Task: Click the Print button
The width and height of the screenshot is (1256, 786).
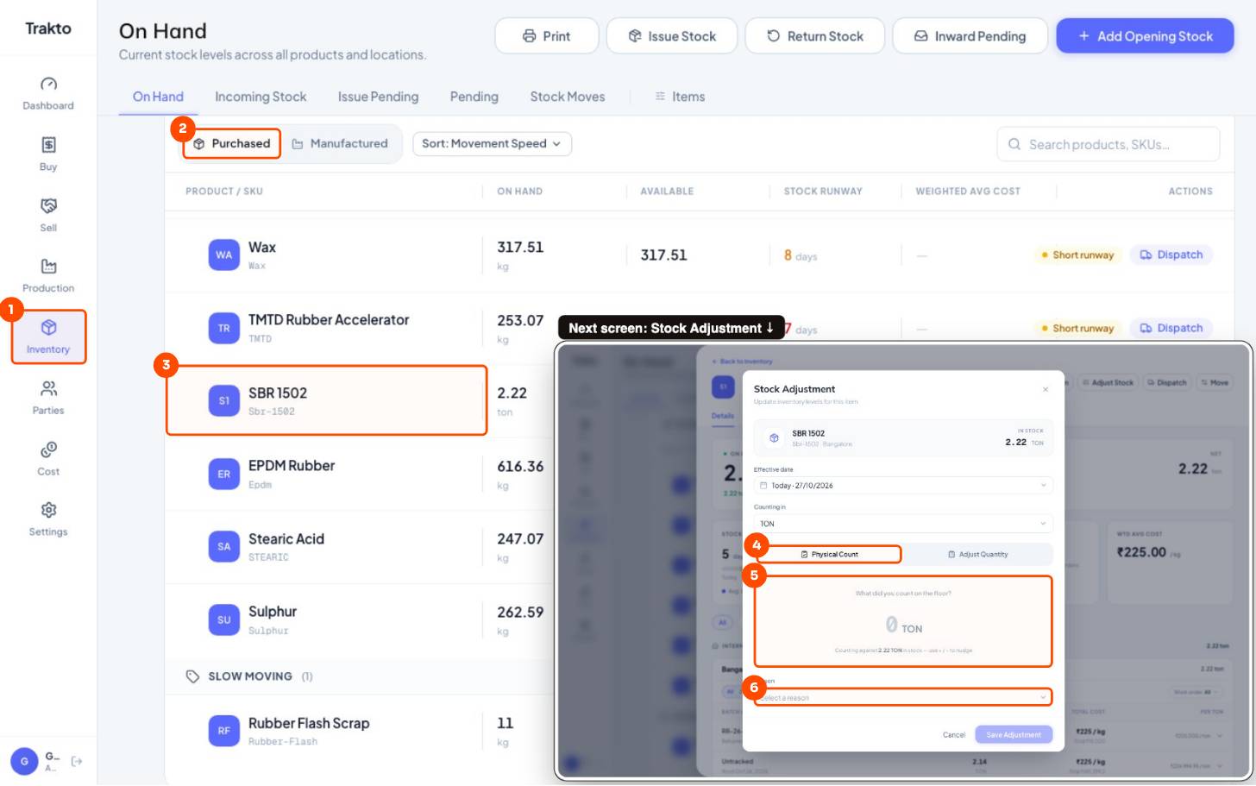Action: click(x=547, y=36)
